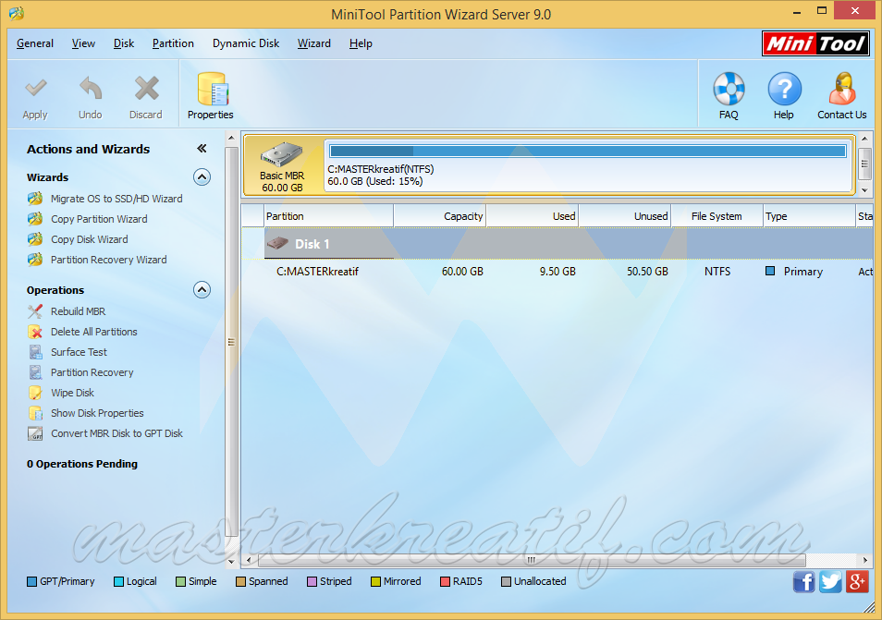Viewport: 882px width, 620px height.
Task: Choose Partition Recovery under Operations
Action: [92, 372]
